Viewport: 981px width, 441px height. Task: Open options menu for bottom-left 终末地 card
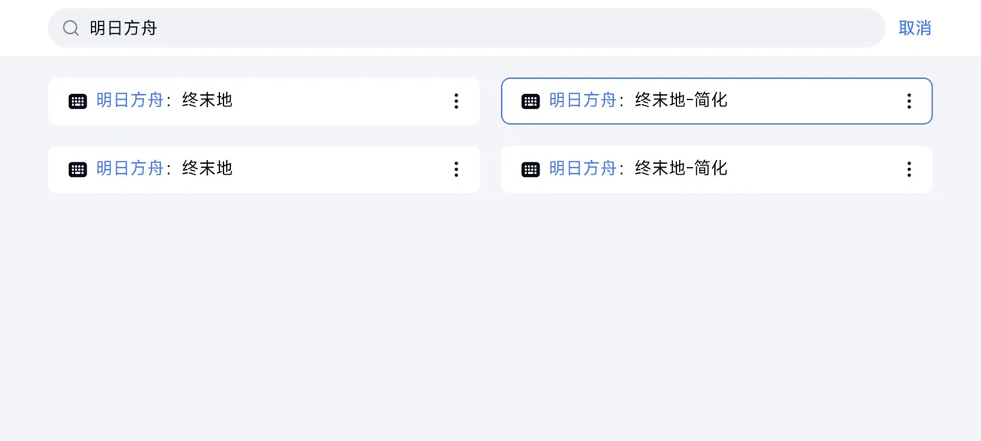[456, 168]
